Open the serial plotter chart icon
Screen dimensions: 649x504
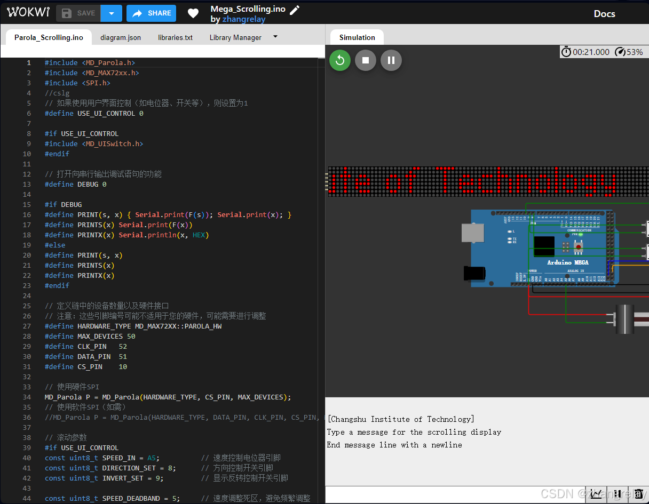596,494
